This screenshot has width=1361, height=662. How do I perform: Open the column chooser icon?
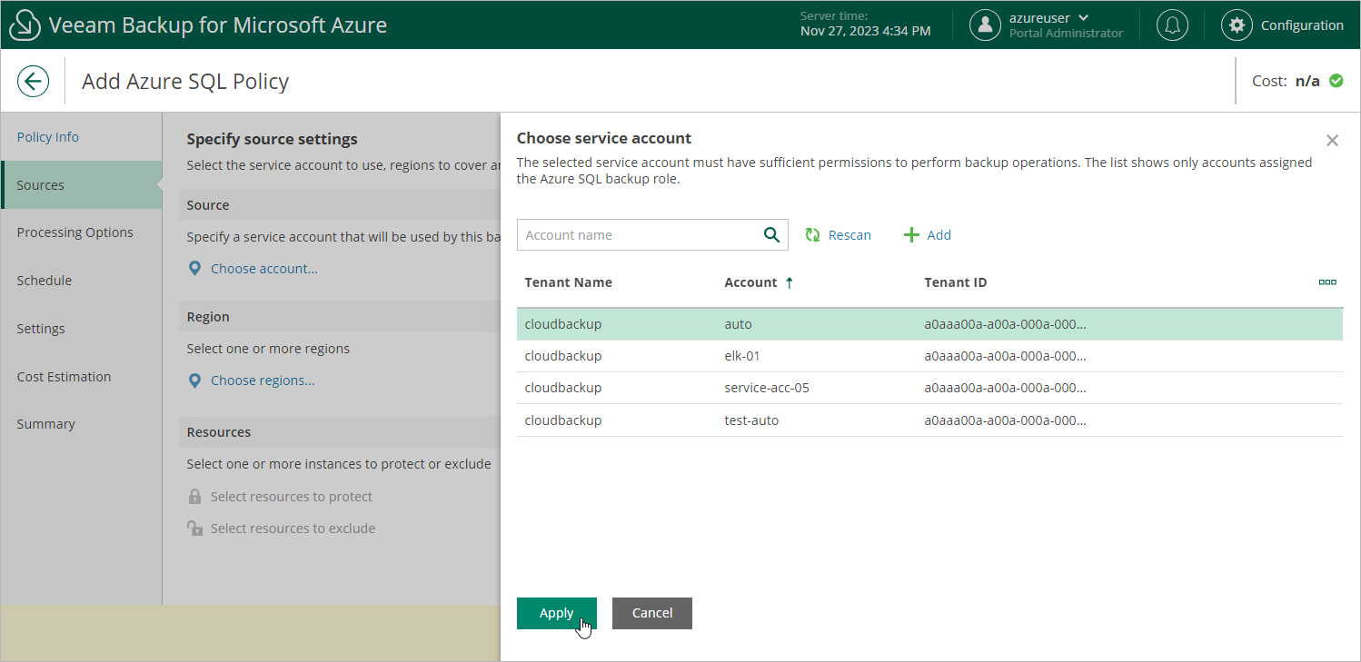coord(1327,282)
